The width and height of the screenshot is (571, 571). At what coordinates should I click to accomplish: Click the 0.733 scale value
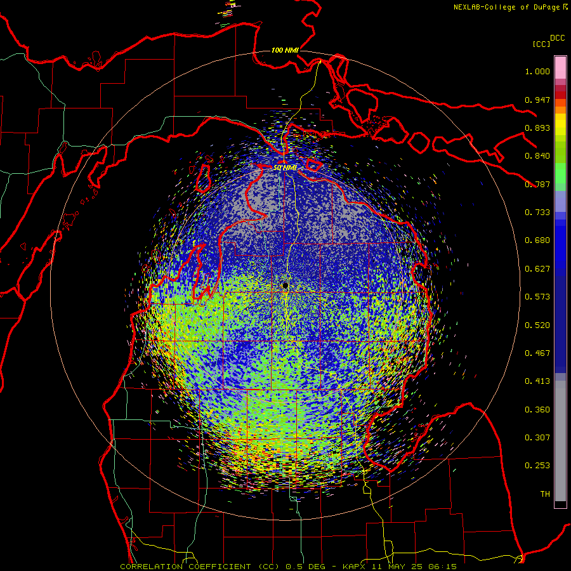[x=537, y=213]
